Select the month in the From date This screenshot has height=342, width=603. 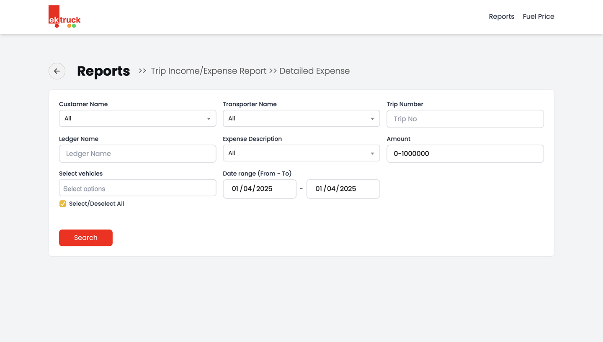248,189
